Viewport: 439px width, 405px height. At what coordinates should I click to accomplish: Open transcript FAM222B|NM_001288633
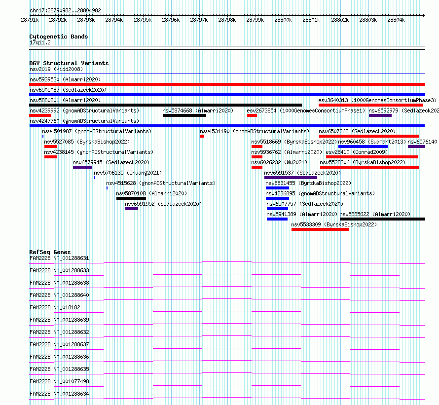tap(59, 270)
